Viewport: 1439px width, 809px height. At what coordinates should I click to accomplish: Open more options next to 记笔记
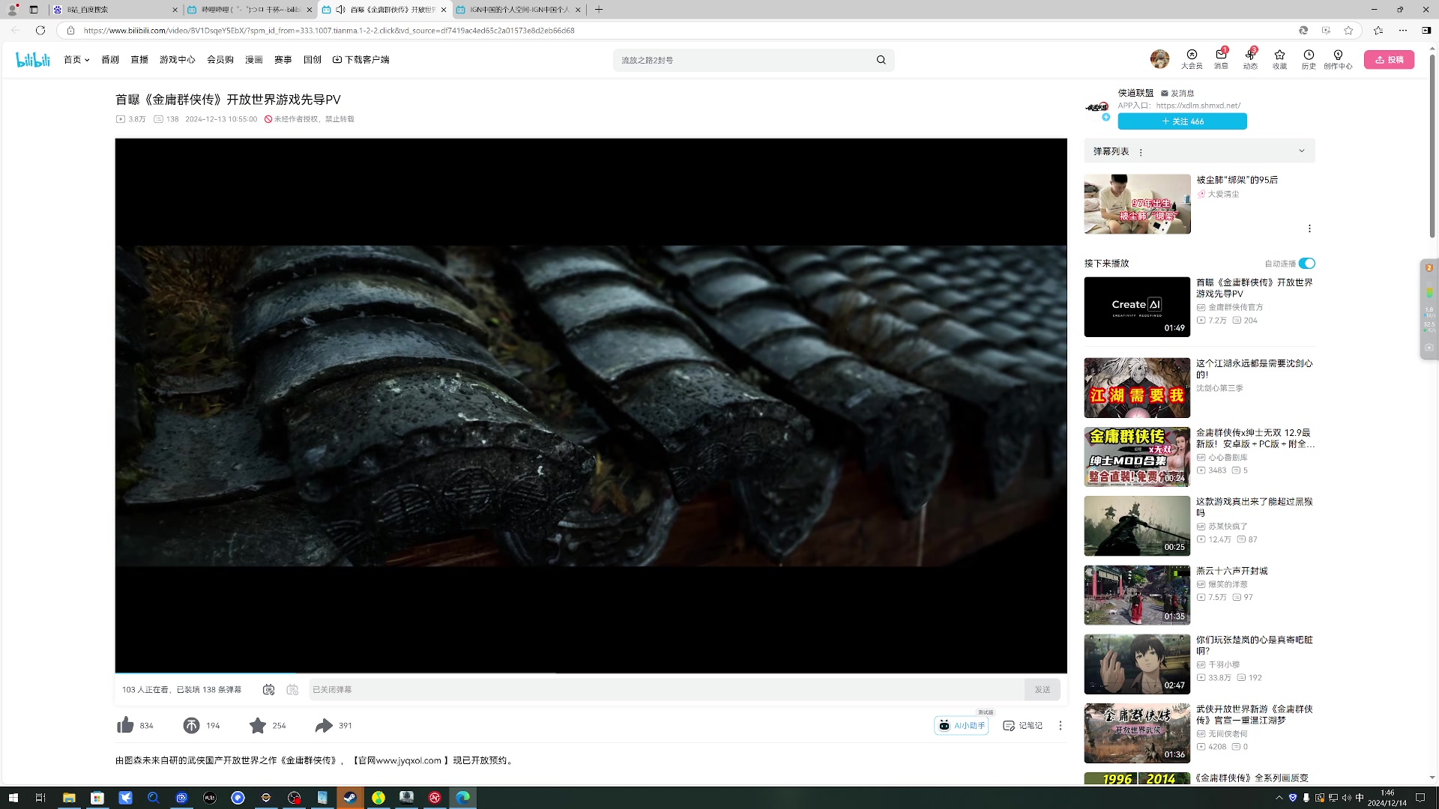pos(1060,725)
